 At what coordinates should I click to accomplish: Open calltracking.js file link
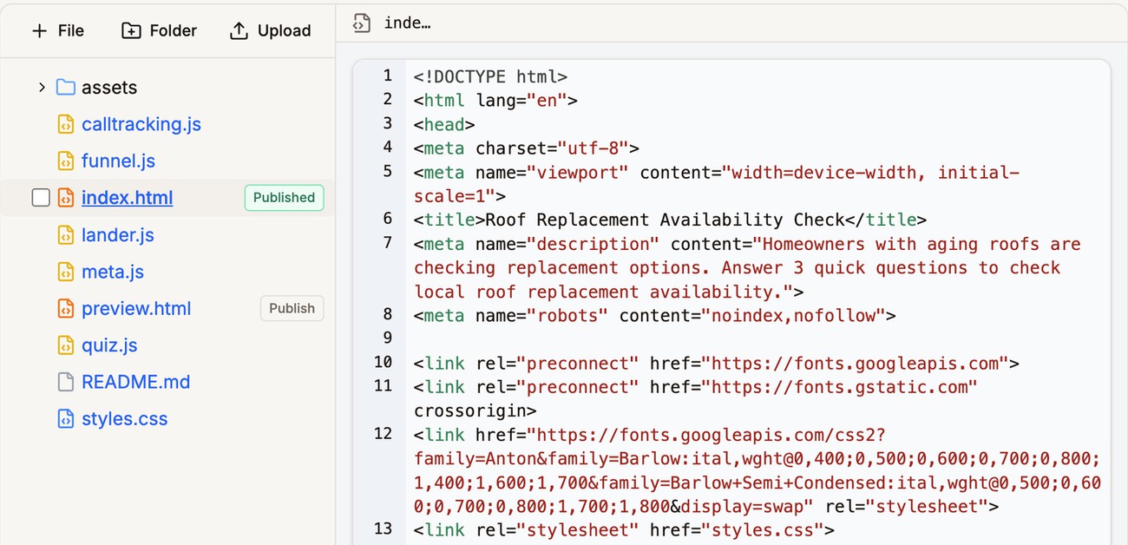tap(141, 124)
